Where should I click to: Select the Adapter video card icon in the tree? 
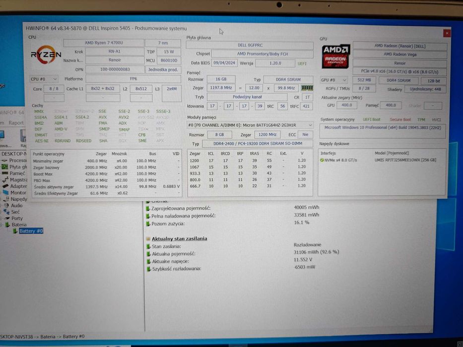point(5,186)
